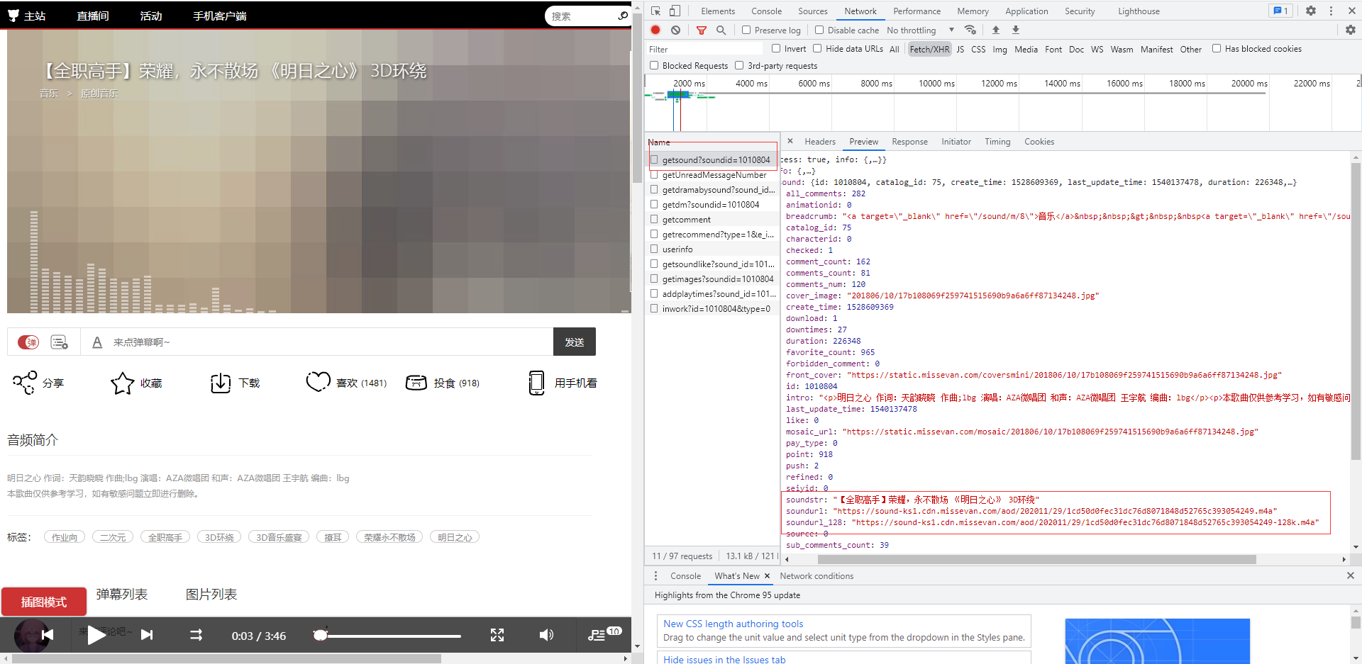The height and width of the screenshot is (664, 1362).
Task: Click the search magnifier in site header
Action: coord(623,15)
